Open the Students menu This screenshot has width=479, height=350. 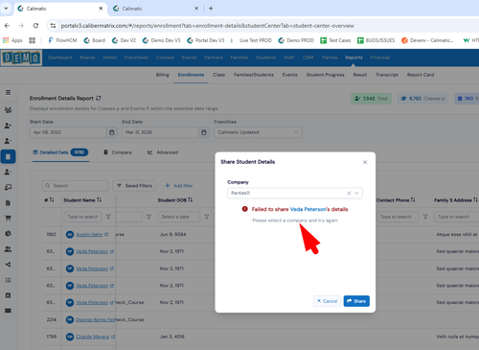click(x=266, y=58)
